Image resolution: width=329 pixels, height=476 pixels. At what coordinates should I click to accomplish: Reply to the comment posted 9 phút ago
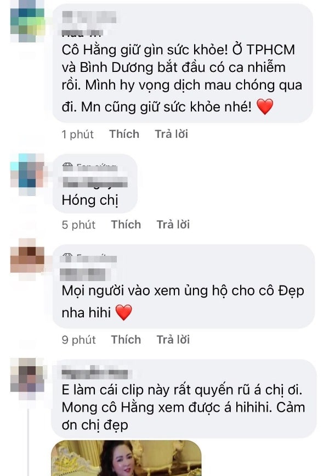click(x=173, y=339)
